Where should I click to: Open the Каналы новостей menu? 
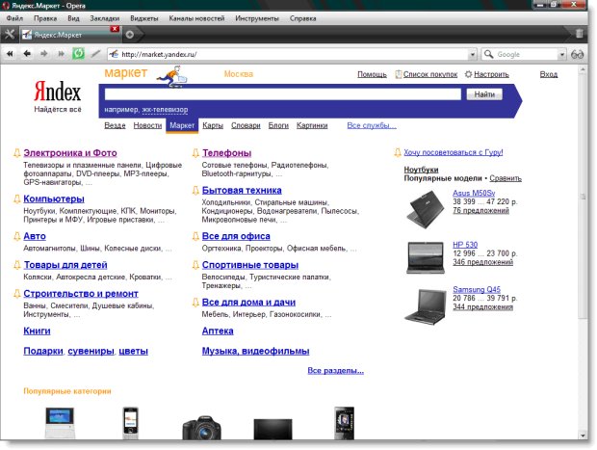click(196, 18)
